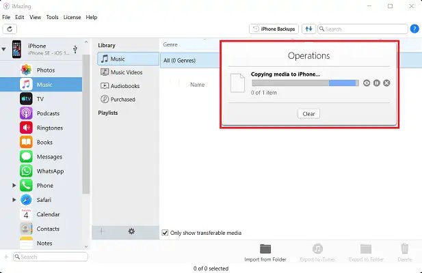Expand the Phone tree item
422x273 pixels.
point(14,186)
